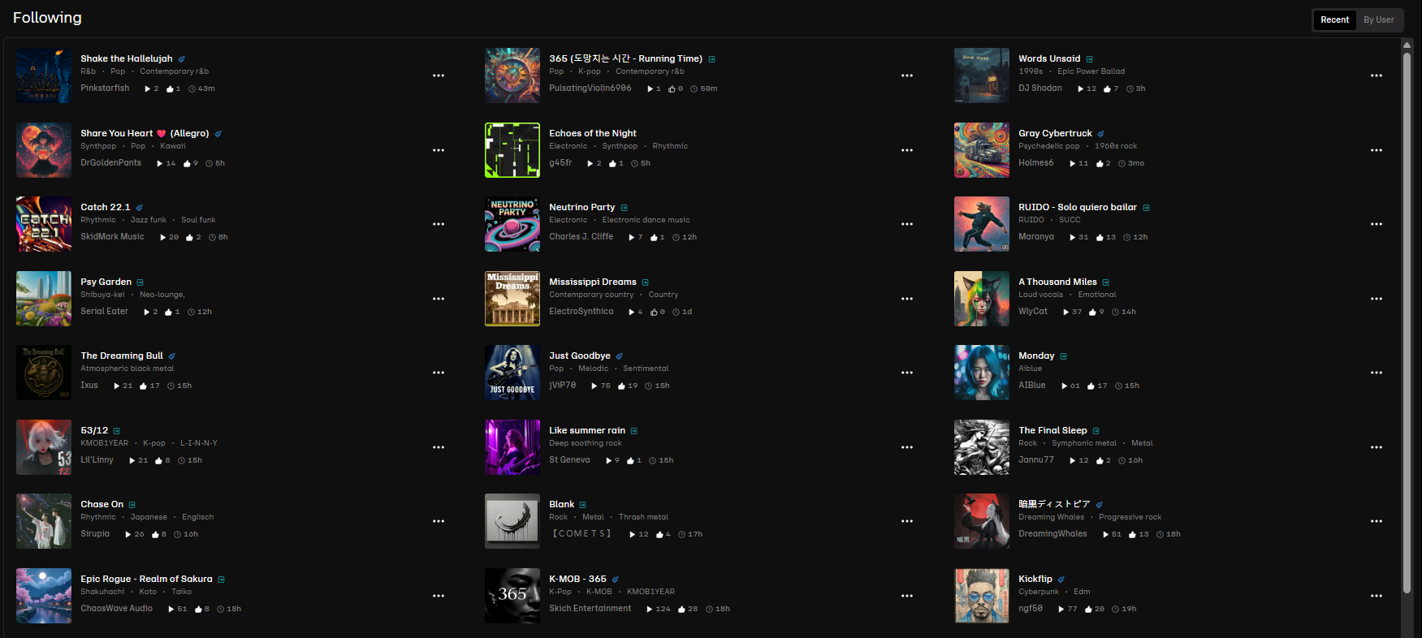This screenshot has height=638, width=1422.
Task: Select the Recent tab
Action: click(x=1334, y=19)
